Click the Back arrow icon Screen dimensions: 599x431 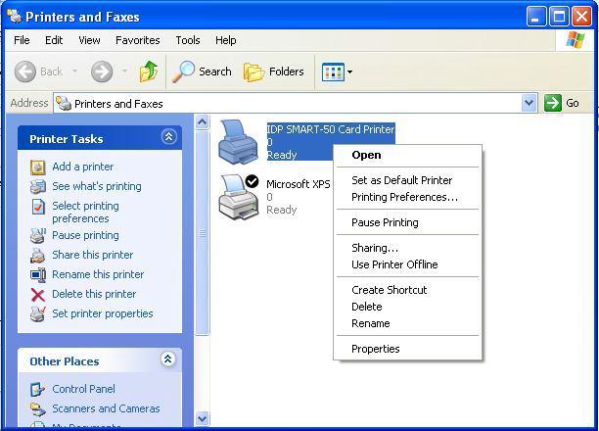(x=25, y=72)
